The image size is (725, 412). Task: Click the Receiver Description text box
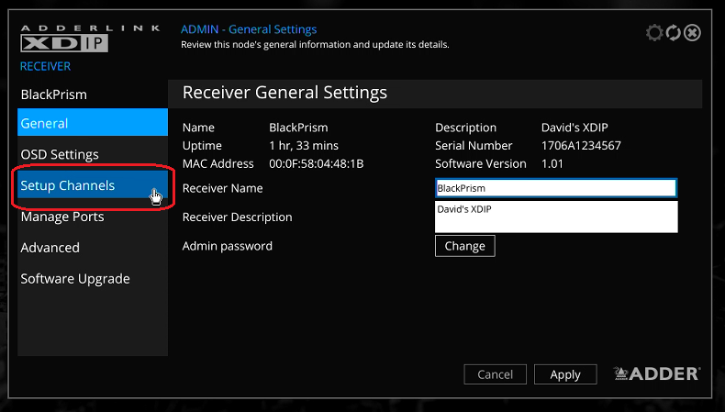(555, 217)
